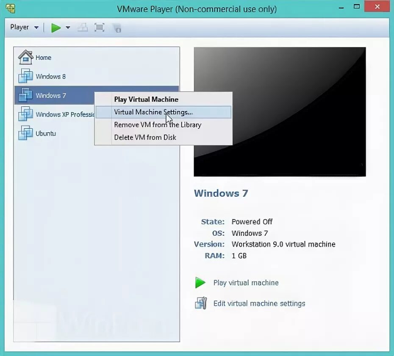
Task: Click the VM preview black thumbnail
Action: (280, 111)
